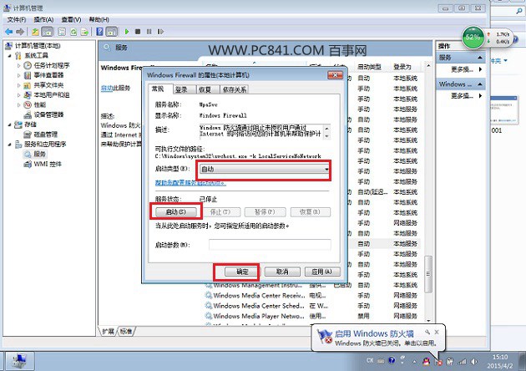Select 任务计划程序 in the tree

[52, 65]
